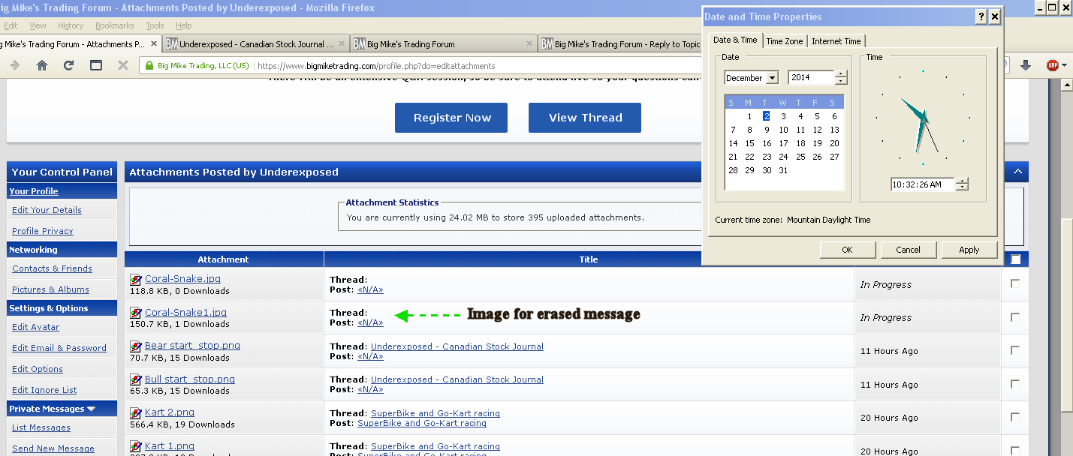Click the tab groups window icon
1073x456 pixels.
[96, 65]
